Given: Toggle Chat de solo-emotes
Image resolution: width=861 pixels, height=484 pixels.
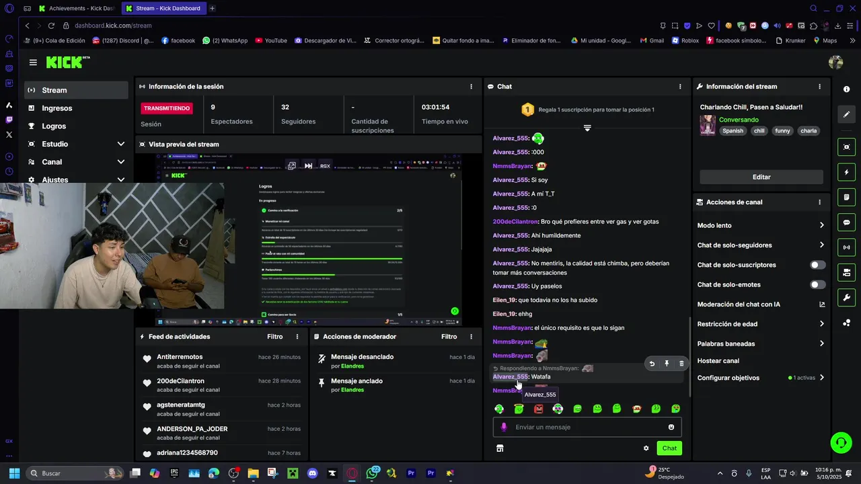Looking at the screenshot, I should (817, 284).
